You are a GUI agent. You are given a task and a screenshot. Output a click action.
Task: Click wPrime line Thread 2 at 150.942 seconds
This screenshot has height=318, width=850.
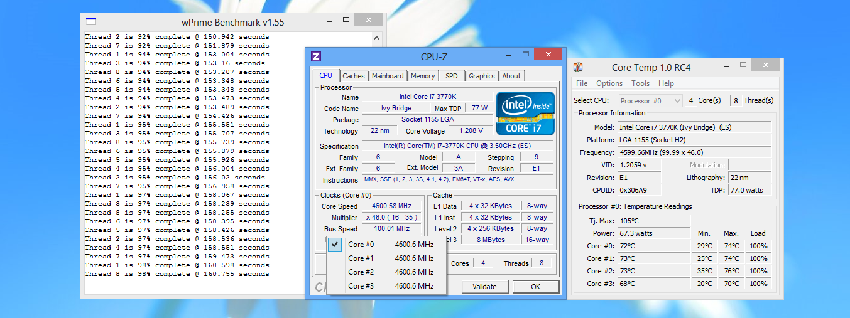coord(177,37)
